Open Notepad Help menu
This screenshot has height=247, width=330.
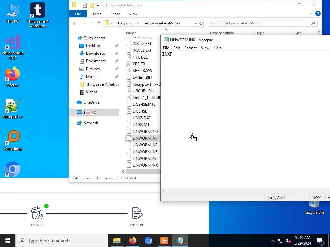click(218, 48)
